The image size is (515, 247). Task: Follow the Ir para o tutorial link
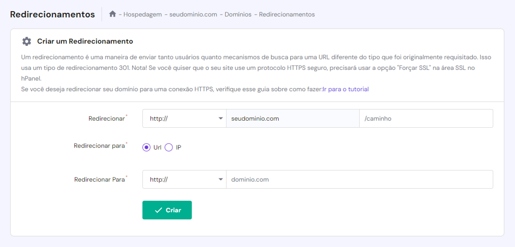tap(346, 89)
